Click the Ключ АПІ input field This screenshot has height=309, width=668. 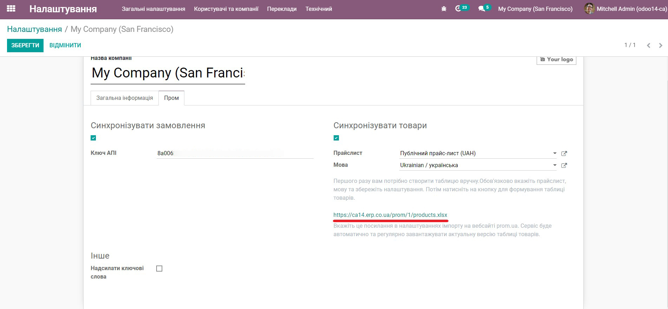pos(235,153)
